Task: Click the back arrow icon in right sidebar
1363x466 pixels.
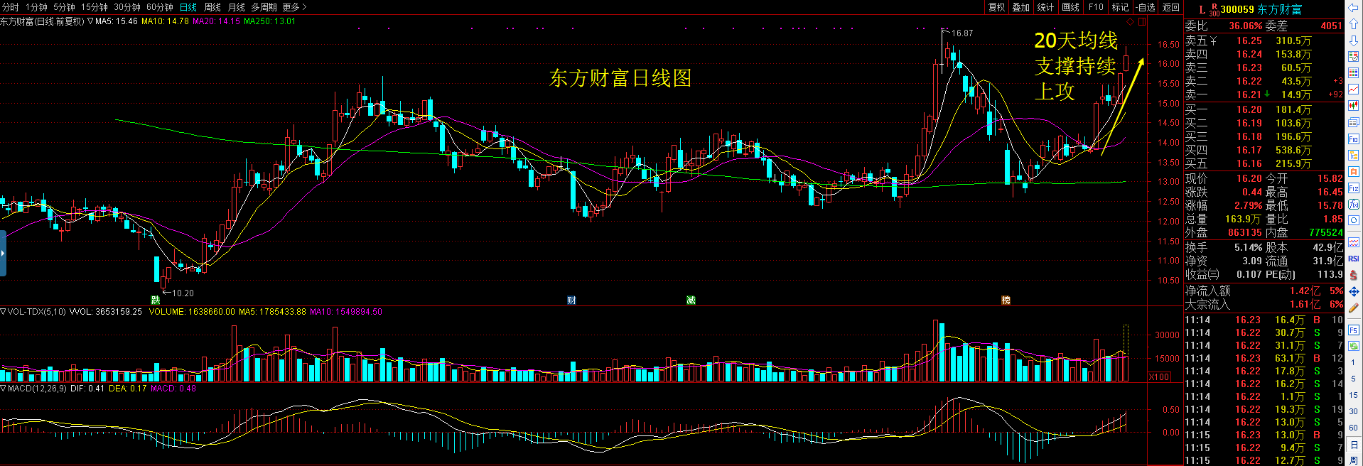Action: pyautogui.click(x=1354, y=9)
